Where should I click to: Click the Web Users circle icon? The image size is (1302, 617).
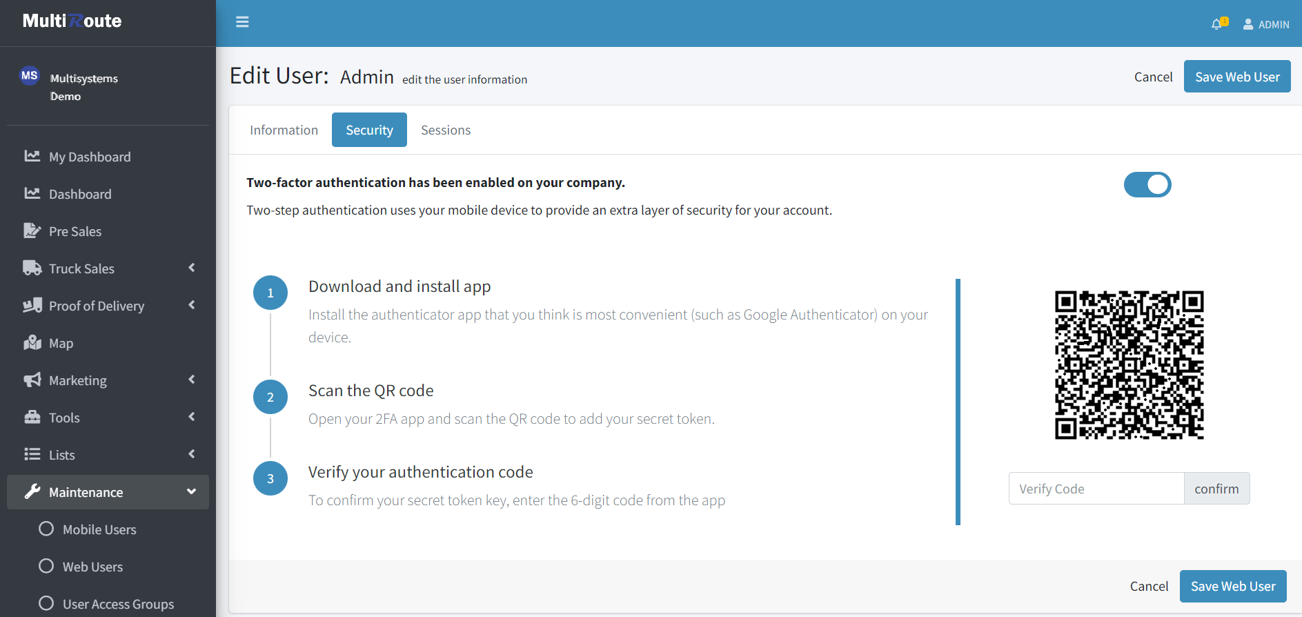[46, 566]
